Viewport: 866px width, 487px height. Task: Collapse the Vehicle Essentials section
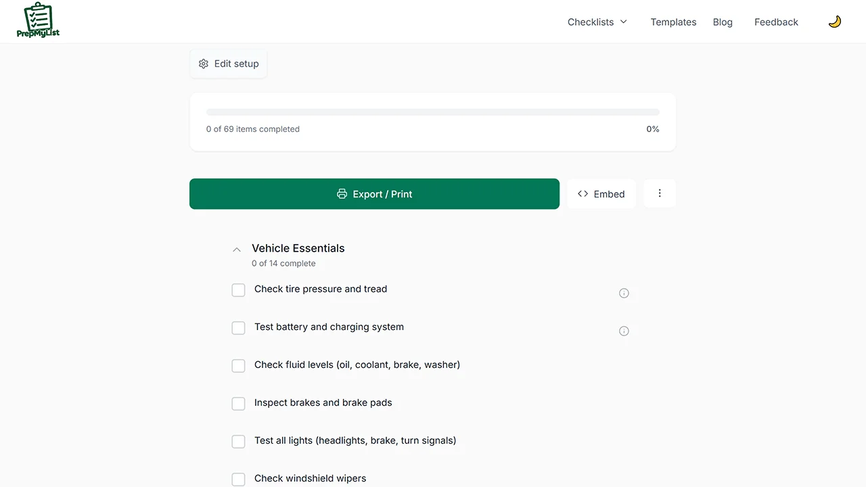tap(237, 250)
